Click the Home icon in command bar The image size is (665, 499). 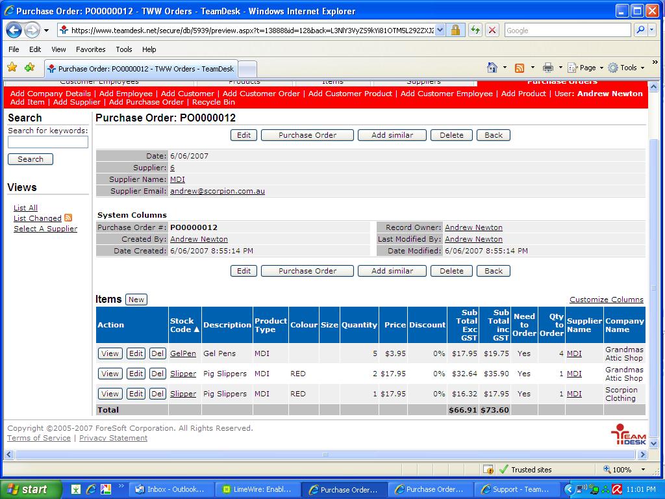(492, 68)
